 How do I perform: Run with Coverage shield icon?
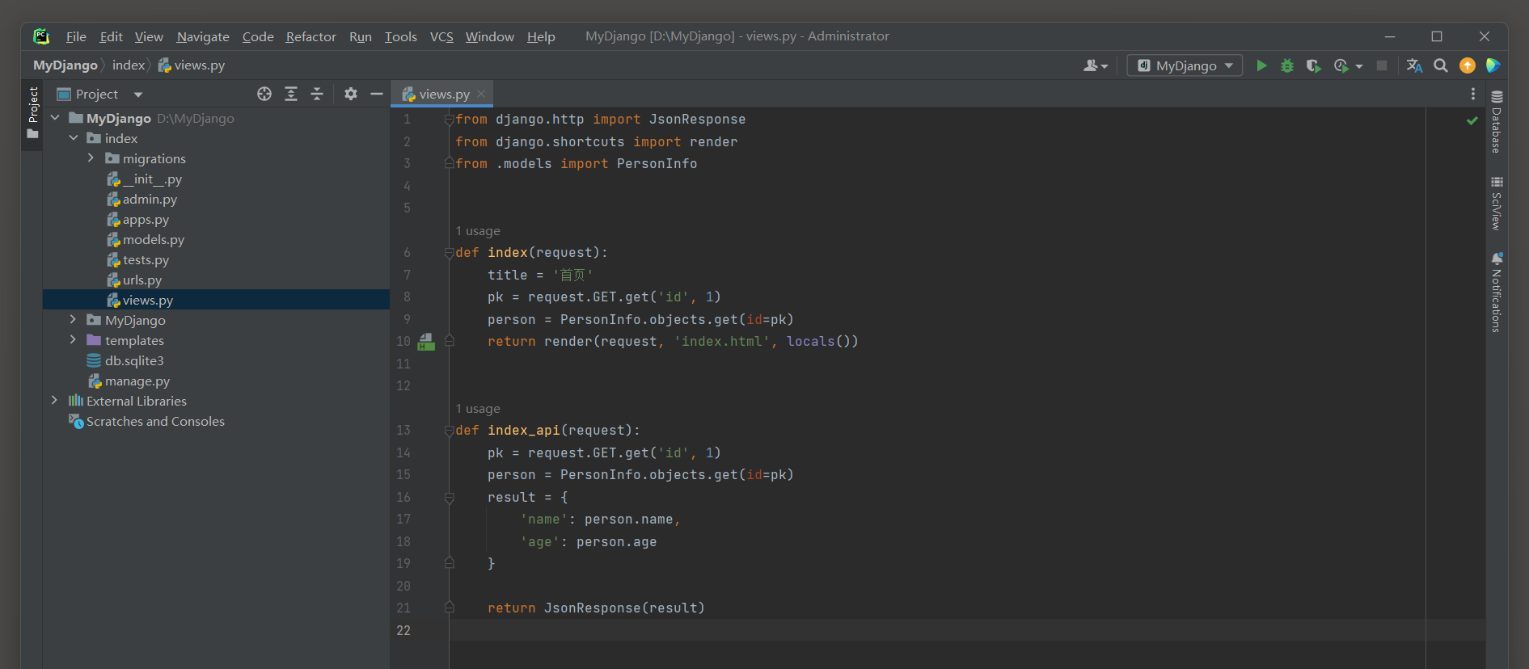click(1313, 65)
